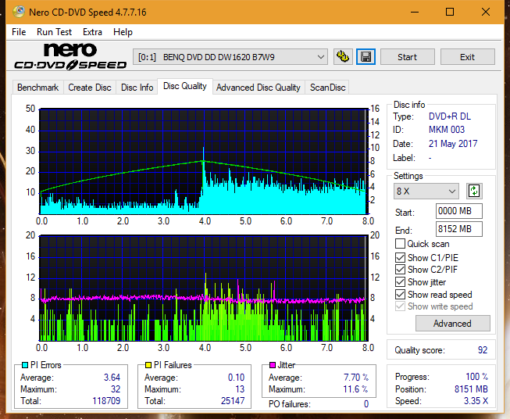
Task: Click the disabled Show write speed checkbox
Action: coord(400,306)
